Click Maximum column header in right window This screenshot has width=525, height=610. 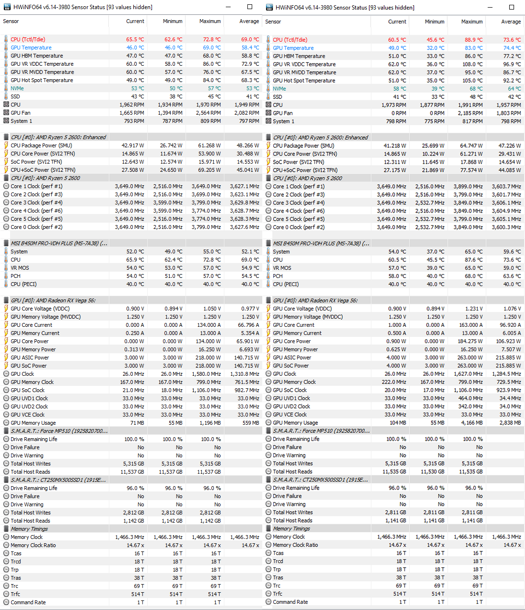(x=466, y=22)
